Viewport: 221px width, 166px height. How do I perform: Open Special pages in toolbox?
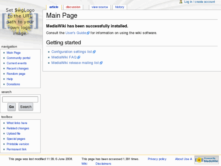(16, 139)
